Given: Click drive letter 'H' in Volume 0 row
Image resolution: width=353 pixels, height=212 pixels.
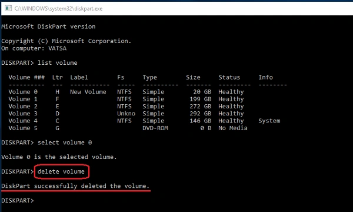Looking at the screenshot, I should 58,92.
